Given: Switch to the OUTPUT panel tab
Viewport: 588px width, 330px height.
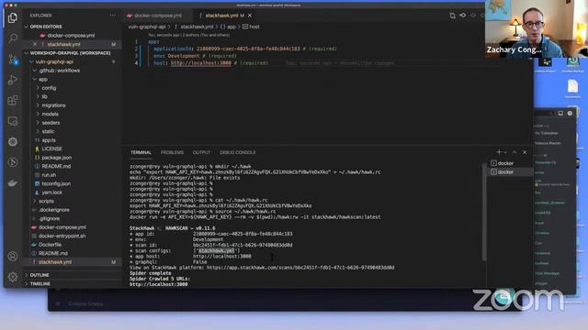Looking at the screenshot, I should pyautogui.click(x=201, y=153).
